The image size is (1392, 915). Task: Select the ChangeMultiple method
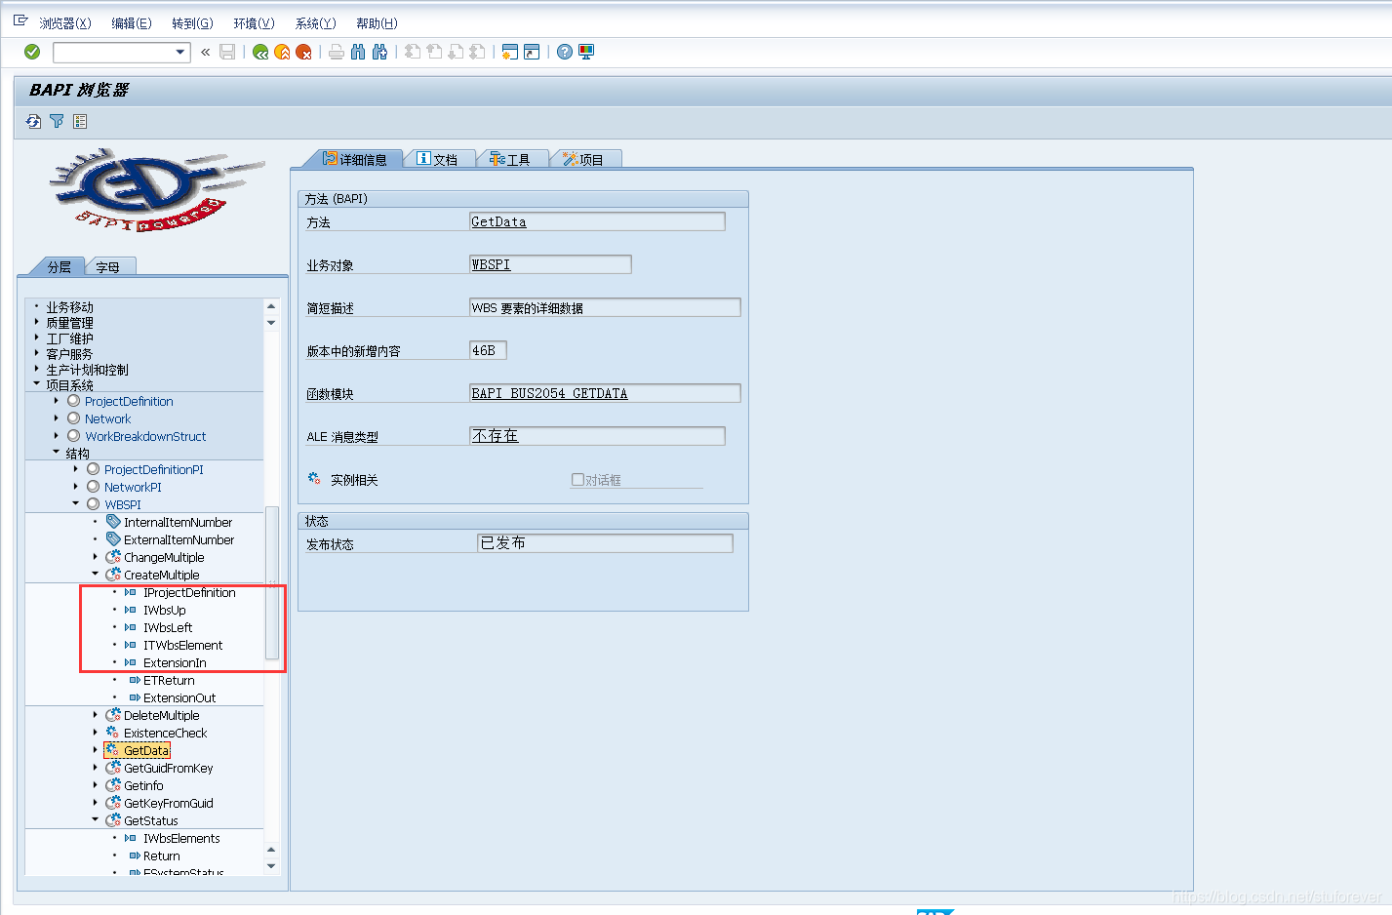(164, 557)
